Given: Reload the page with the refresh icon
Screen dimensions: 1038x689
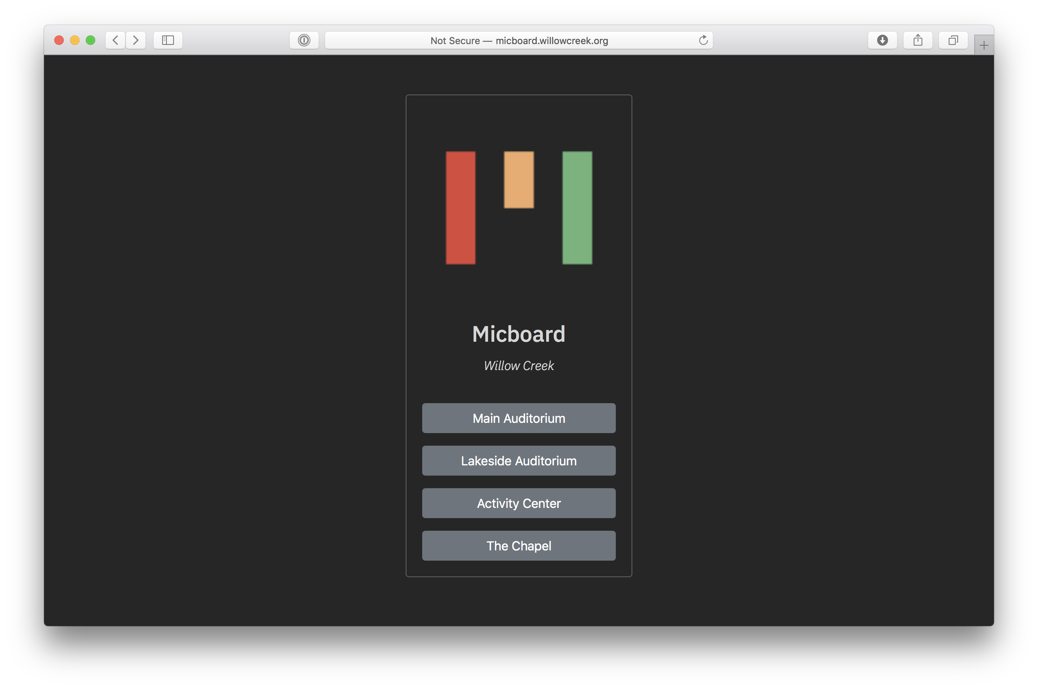Looking at the screenshot, I should (x=703, y=41).
